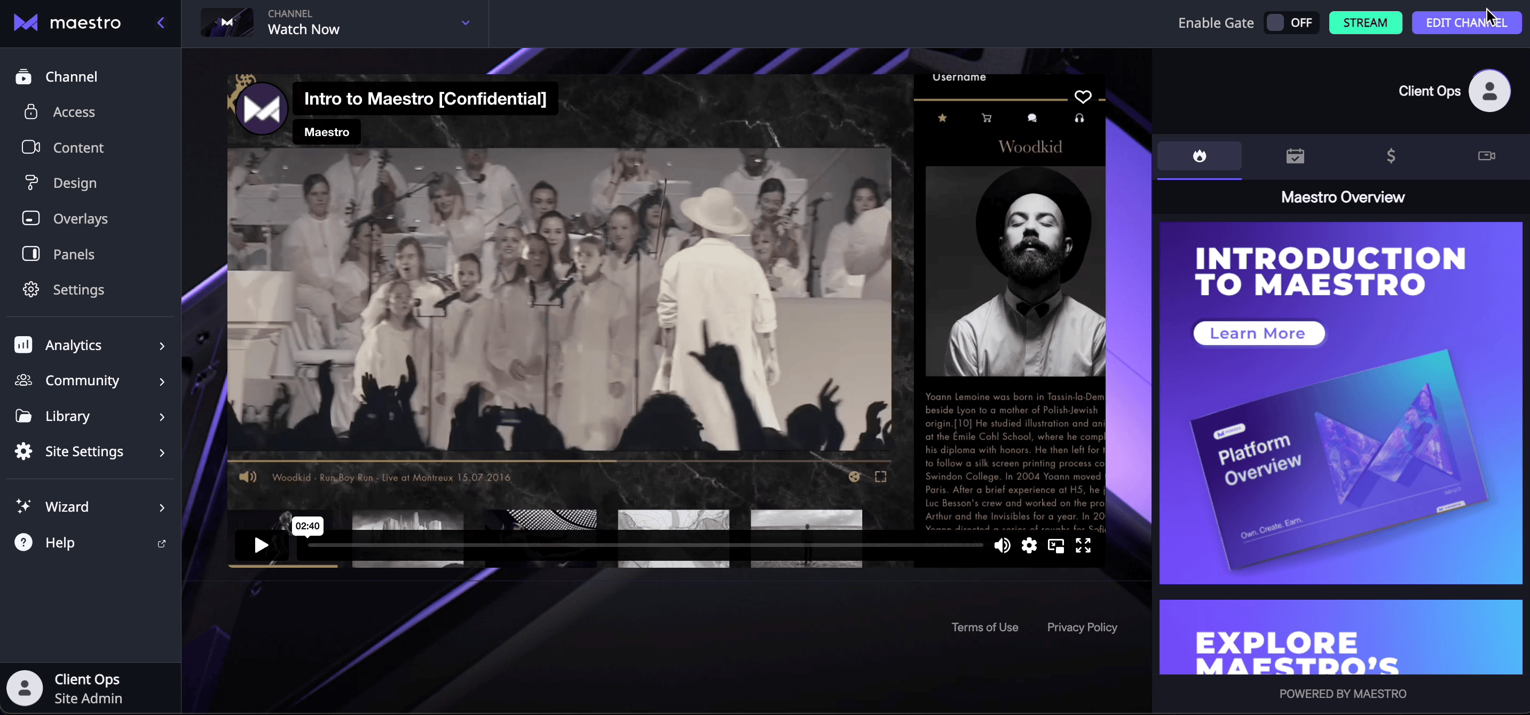Click the Overlays icon in the sidebar
The image size is (1530, 715).
point(31,218)
